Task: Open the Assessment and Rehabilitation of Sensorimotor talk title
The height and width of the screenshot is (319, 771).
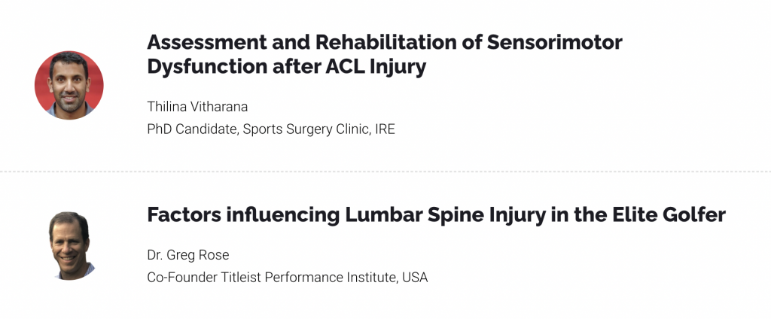Action: click(385, 42)
